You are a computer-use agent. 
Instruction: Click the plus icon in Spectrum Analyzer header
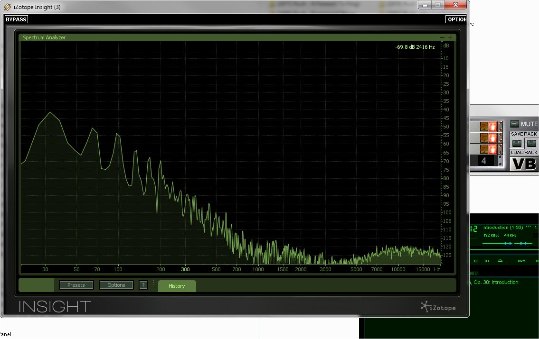point(450,37)
